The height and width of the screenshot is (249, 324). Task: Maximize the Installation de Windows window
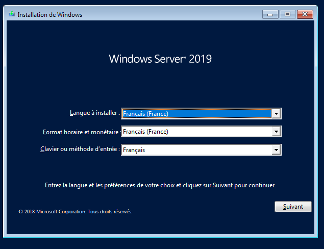click(287, 14)
